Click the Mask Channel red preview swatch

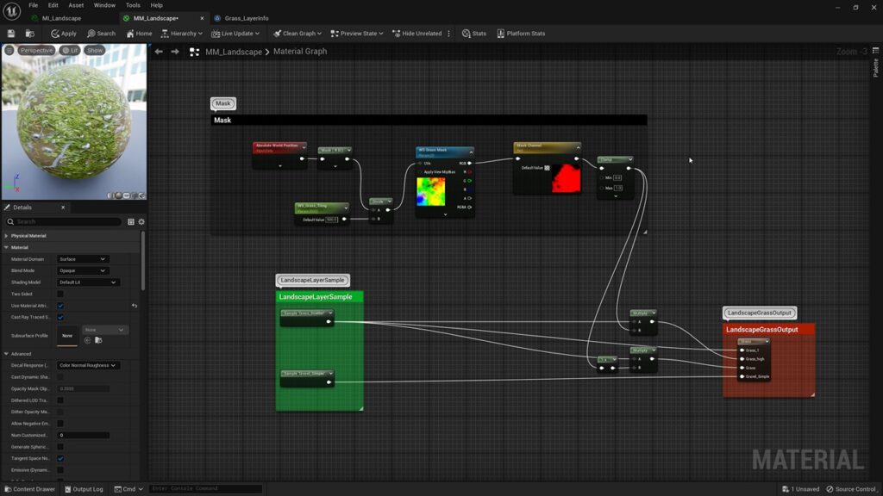567,178
